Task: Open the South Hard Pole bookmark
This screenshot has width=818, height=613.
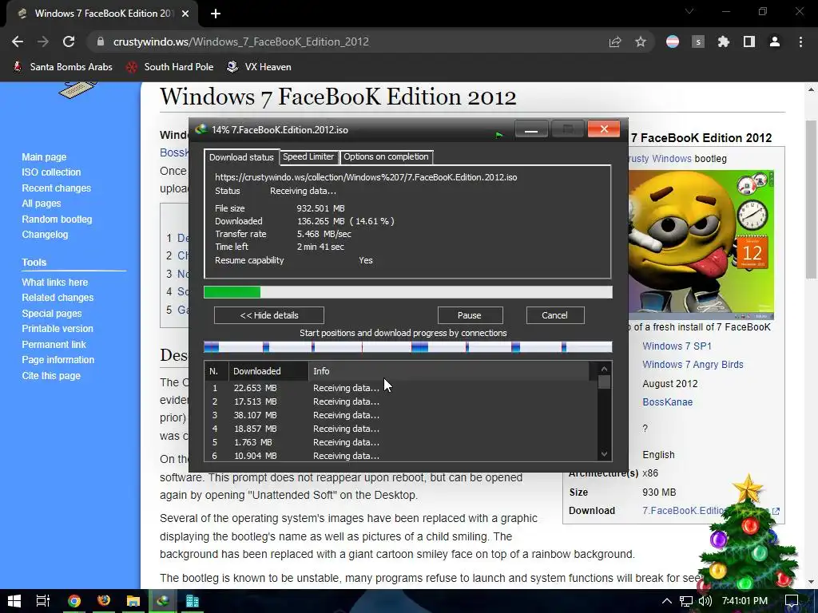Action: (169, 67)
